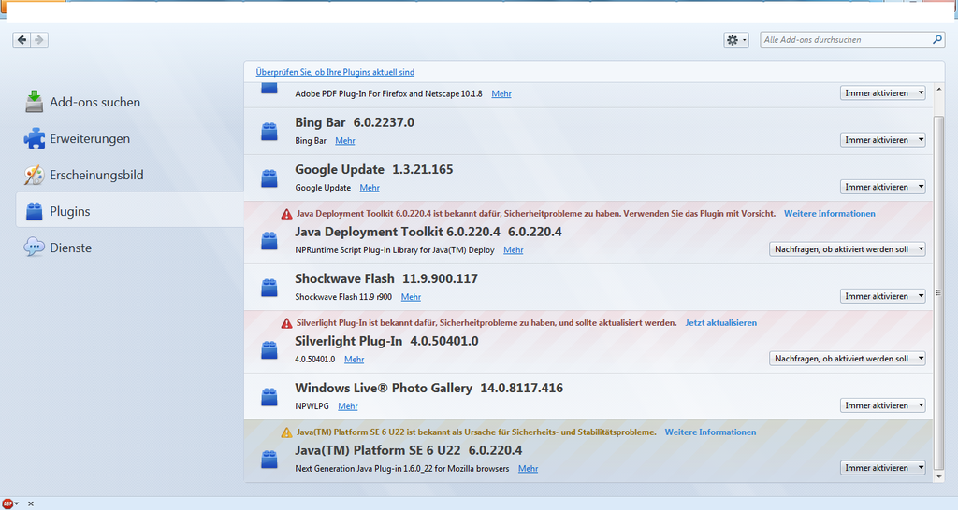The height and width of the screenshot is (510, 958).
Task: Open Nachfragen dropdown for Java Deployment Toolkit
Action: [x=848, y=248]
